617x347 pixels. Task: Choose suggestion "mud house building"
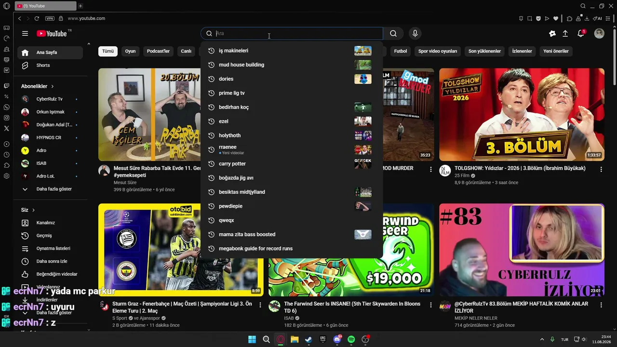tap(292, 65)
